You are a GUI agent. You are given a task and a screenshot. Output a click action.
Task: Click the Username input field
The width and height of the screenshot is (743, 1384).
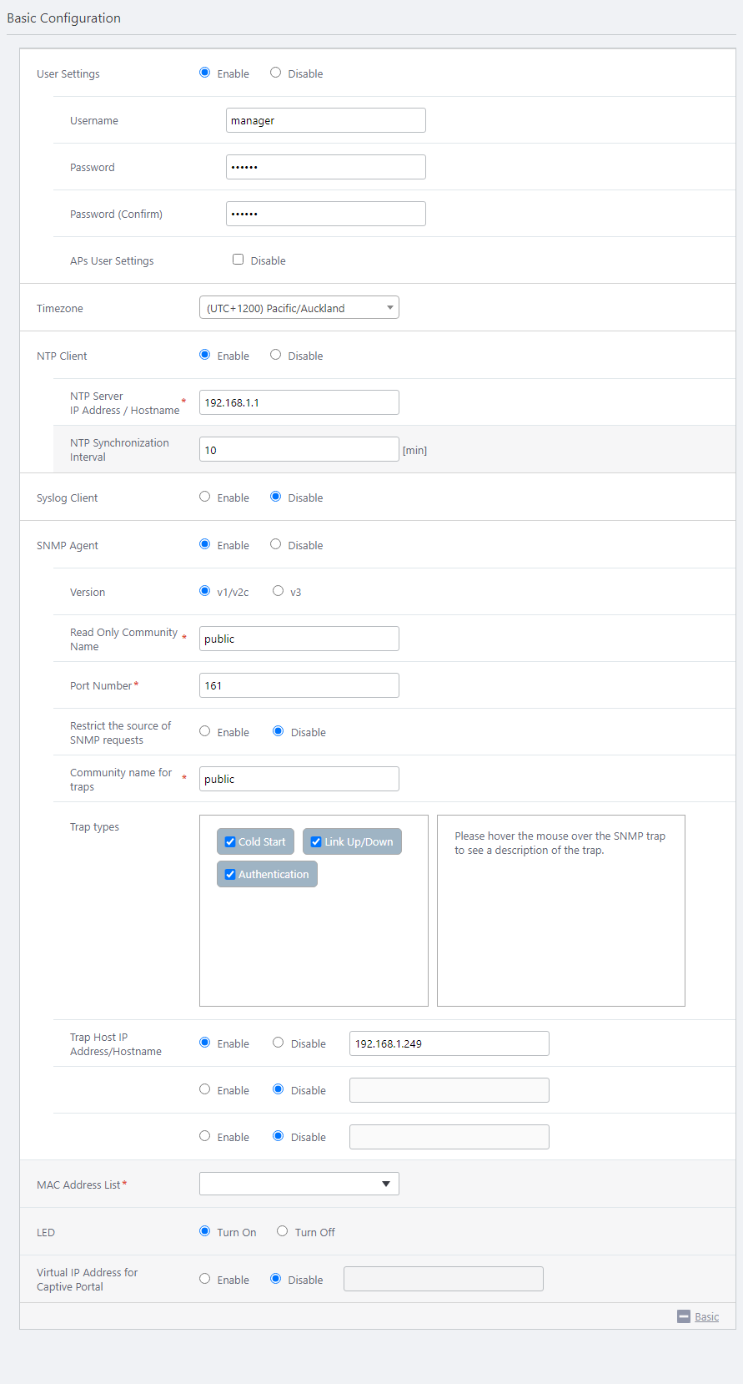(x=325, y=120)
